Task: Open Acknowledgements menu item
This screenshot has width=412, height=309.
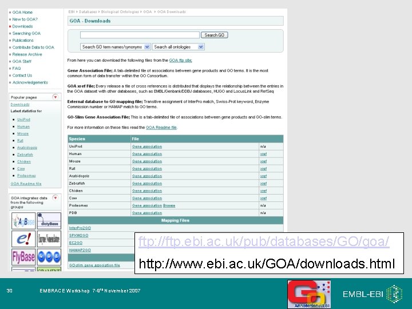Action: [x=30, y=82]
